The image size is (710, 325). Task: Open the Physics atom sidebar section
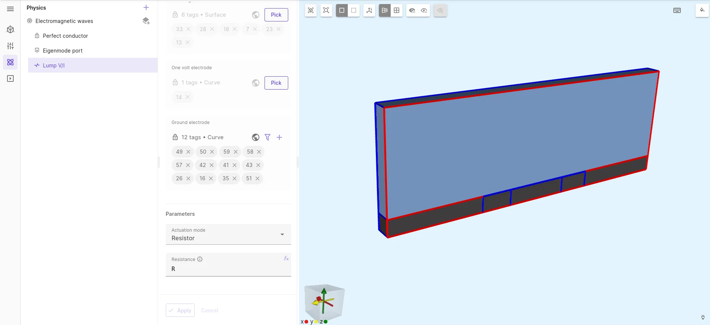click(10, 62)
